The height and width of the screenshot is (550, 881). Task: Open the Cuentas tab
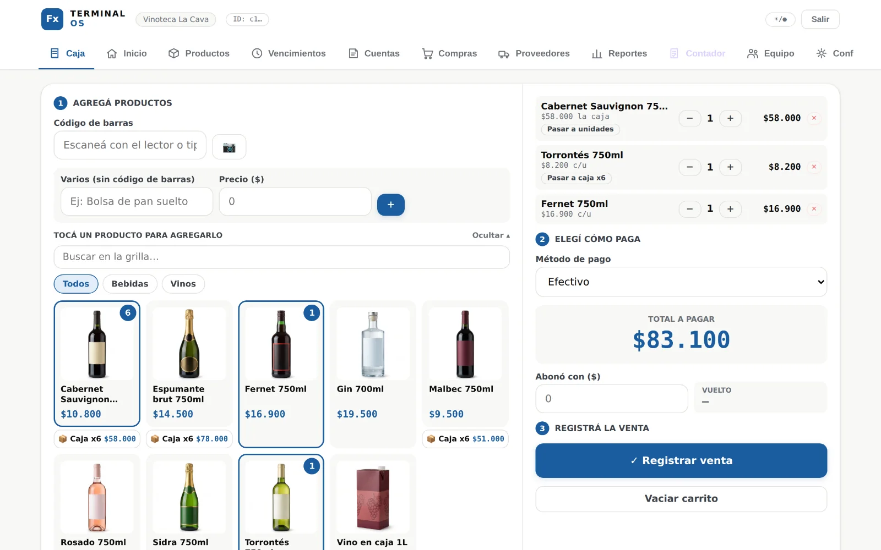374,53
